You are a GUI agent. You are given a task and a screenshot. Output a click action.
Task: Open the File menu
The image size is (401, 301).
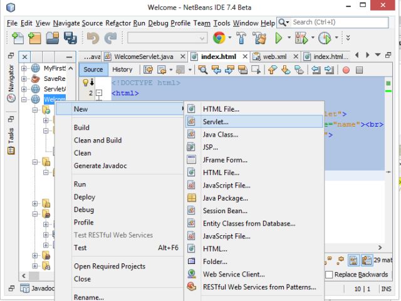click(12, 23)
